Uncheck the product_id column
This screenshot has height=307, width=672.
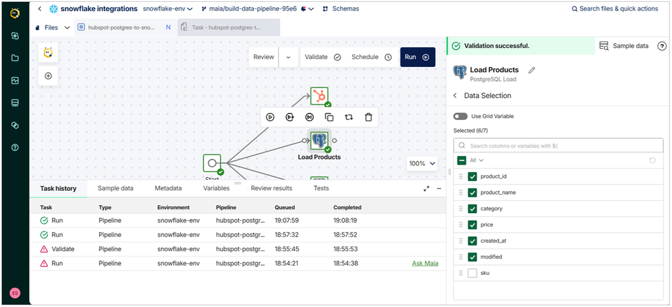[x=472, y=176]
